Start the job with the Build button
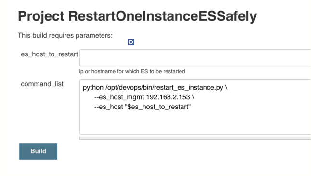The width and height of the screenshot is (311, 176). 39,151
